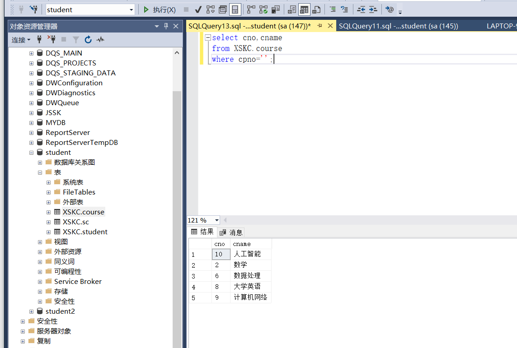The image size is (517, 348).
Task: Expand the ReportServer database node
Action: (31, 133)
